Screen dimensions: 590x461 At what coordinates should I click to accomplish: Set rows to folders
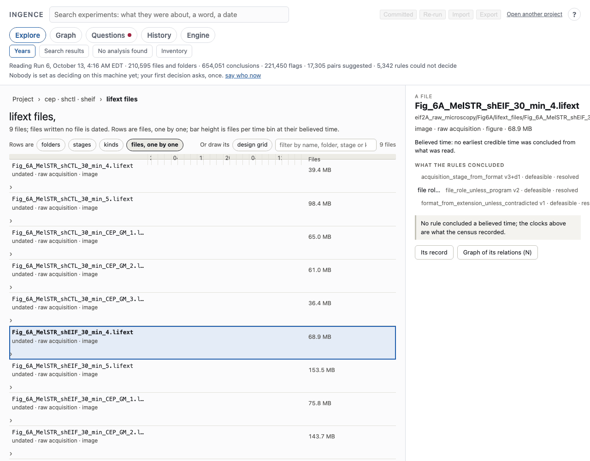pos(51,145)
